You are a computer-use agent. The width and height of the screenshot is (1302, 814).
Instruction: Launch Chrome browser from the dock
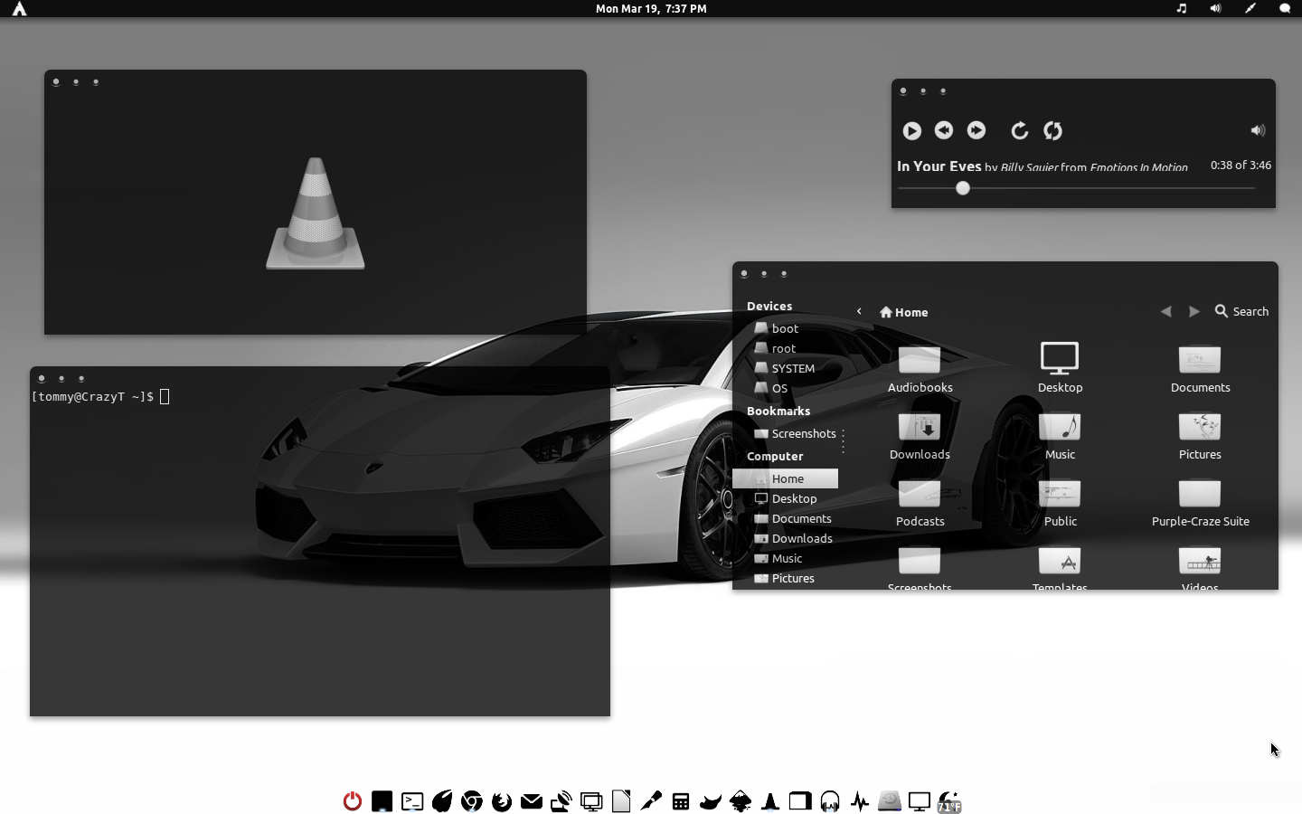coord(472,801)
